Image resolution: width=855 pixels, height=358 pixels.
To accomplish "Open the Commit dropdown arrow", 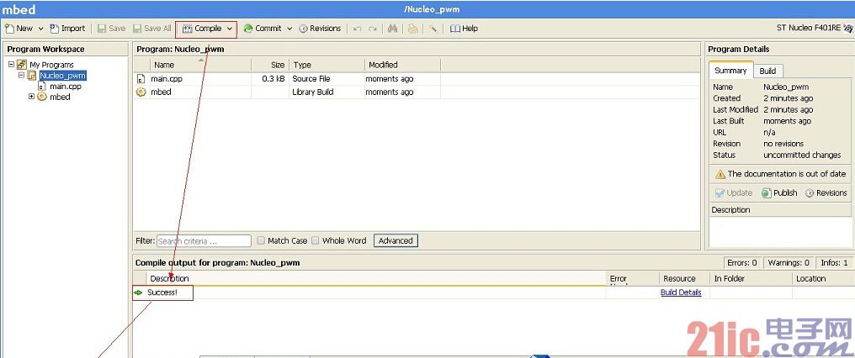I will (289, 29).
